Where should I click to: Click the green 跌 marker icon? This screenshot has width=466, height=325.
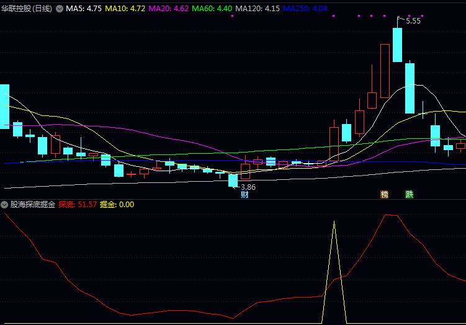pyautogui.click(x=410, y=195)
